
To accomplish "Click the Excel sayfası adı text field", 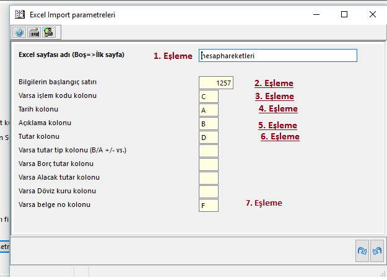I will coord(278,56).
